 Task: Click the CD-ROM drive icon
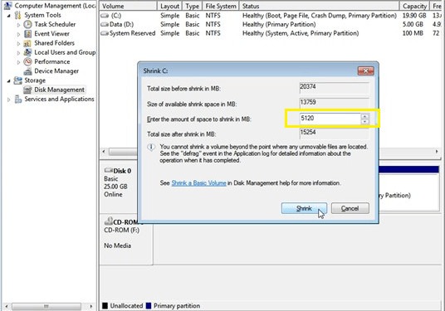(x=109, y=221)
